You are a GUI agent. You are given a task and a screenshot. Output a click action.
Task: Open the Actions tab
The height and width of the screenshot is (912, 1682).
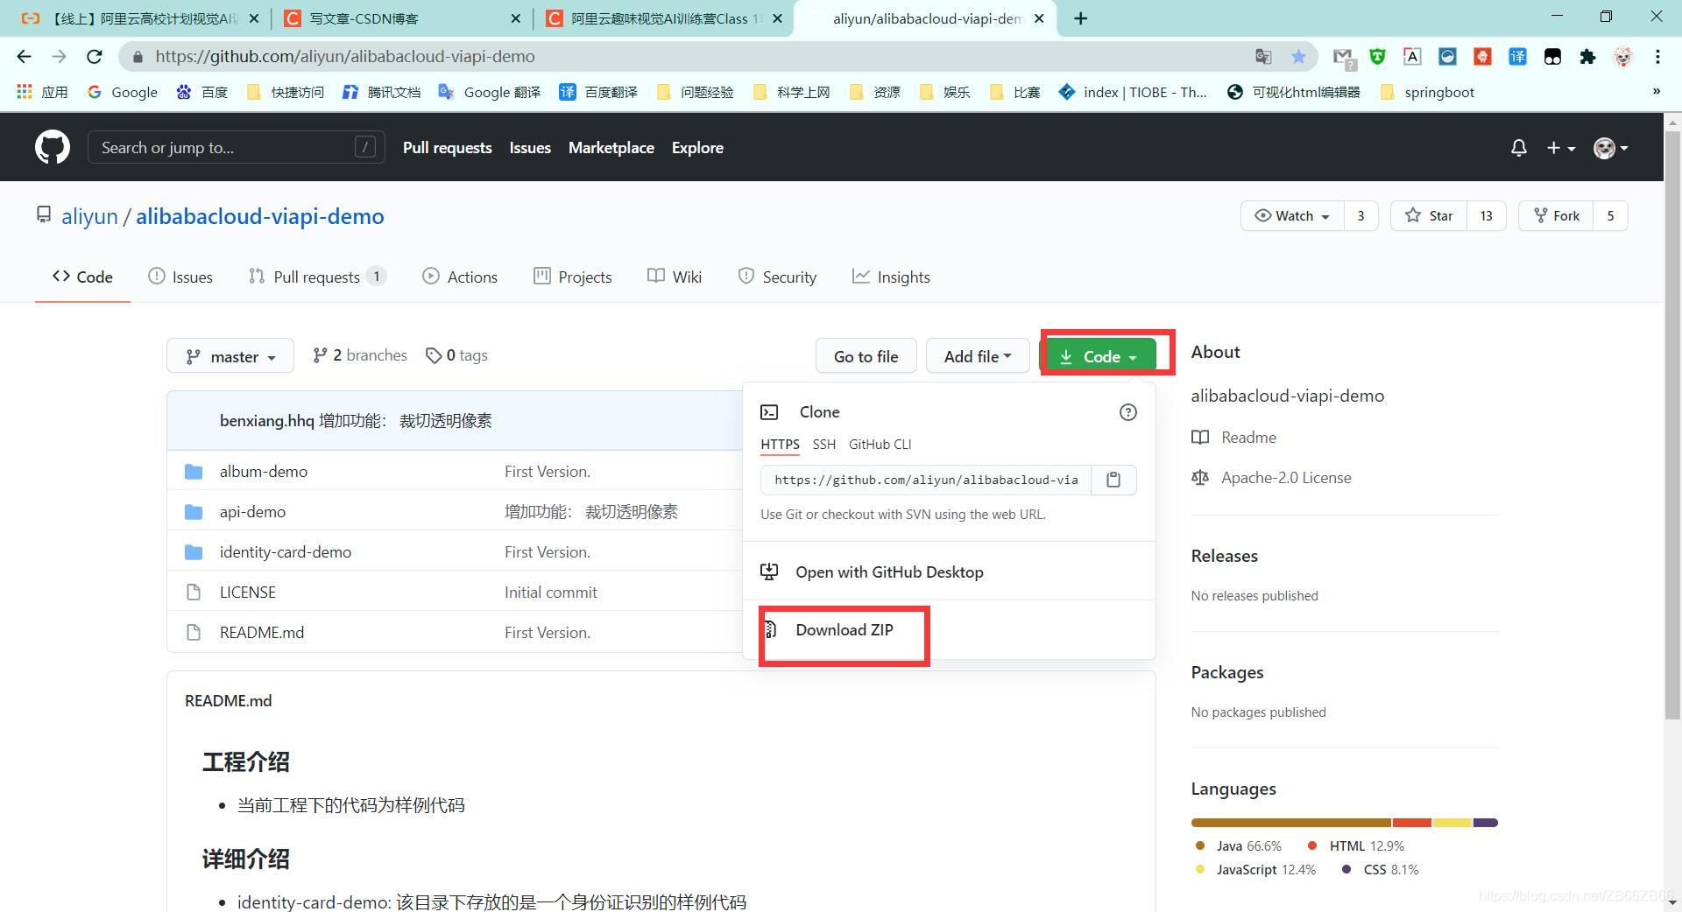point(460,277)
